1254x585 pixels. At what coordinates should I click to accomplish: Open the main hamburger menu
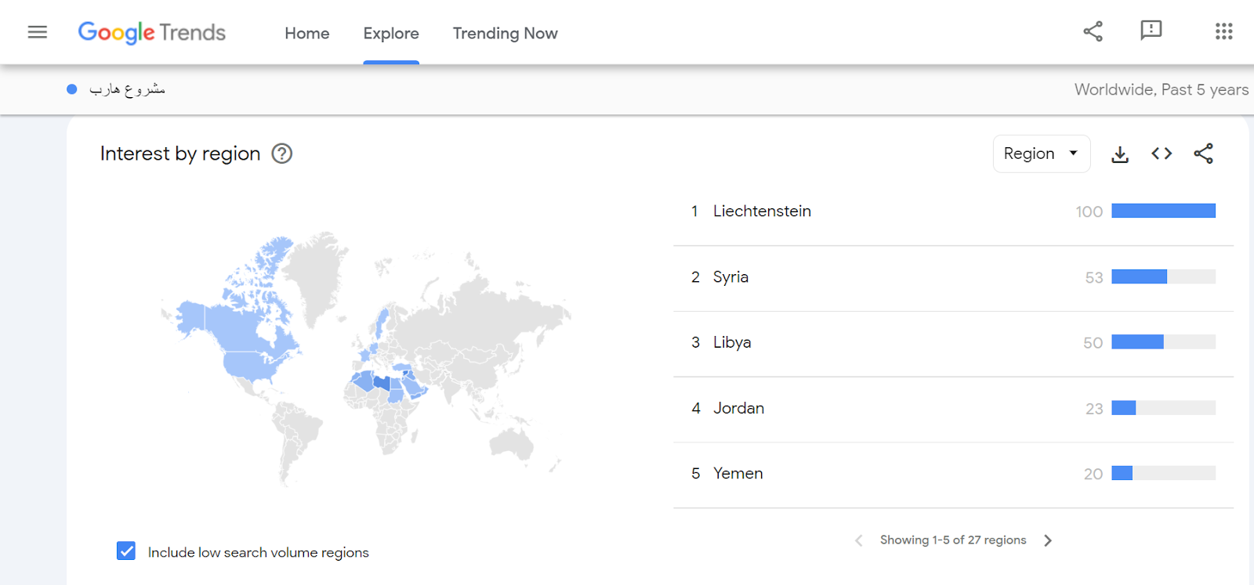pos(38,32)
